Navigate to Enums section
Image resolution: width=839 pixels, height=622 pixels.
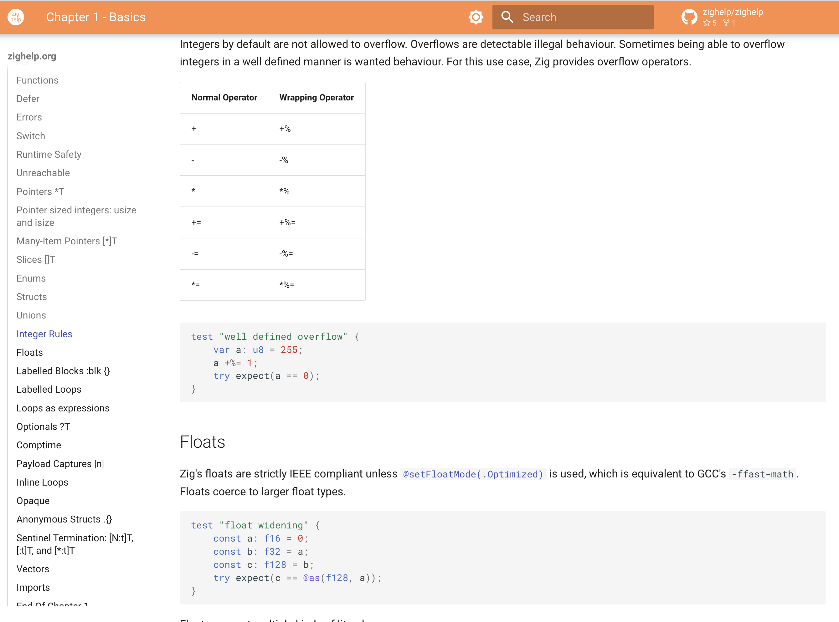31,278
